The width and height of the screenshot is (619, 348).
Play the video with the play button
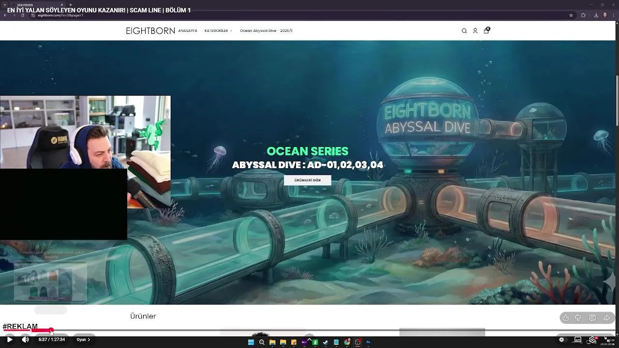[x=10, y=339]
